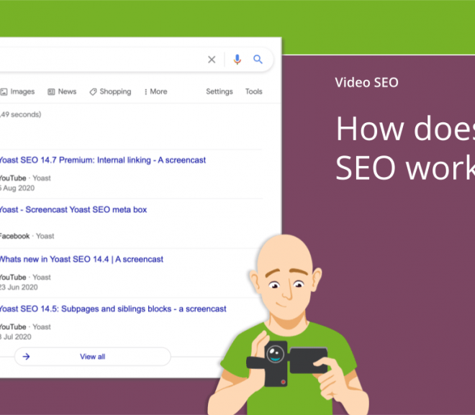Click the View all button
The width and height of the screenshot is (475, 415).
[x=93, y=357]
